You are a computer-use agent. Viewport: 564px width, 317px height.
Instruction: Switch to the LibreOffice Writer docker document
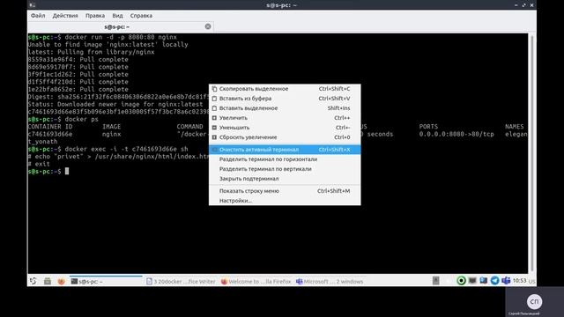click(181, 282)
